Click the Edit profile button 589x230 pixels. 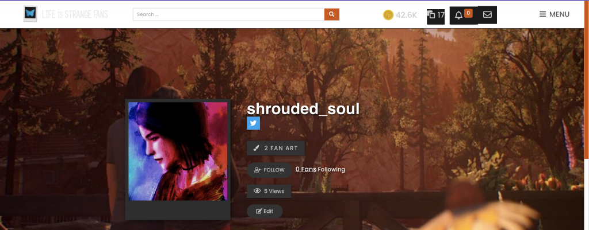[265, 211]
